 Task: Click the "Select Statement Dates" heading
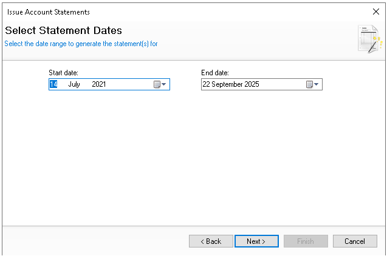point(64,30)
